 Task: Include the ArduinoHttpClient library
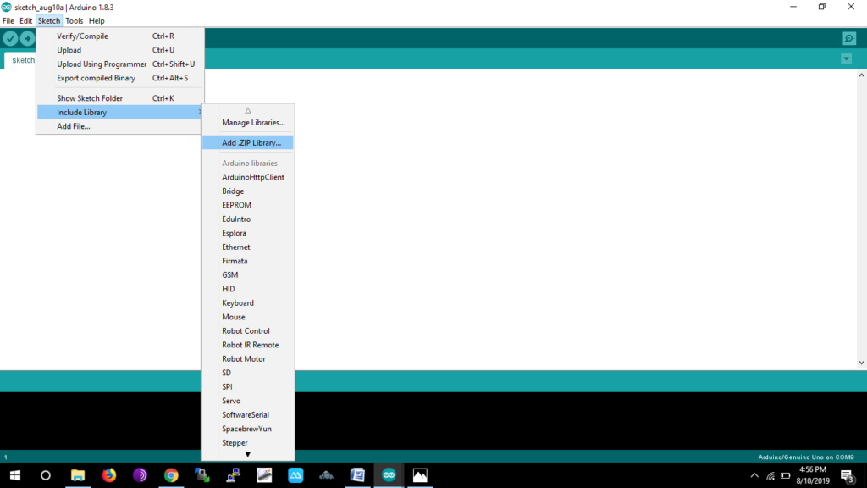pyautogui.click(x=248, y=177)
